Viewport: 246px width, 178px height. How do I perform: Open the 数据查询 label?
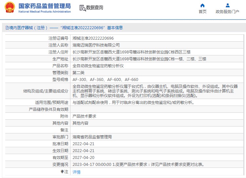(x=95, y=8)
